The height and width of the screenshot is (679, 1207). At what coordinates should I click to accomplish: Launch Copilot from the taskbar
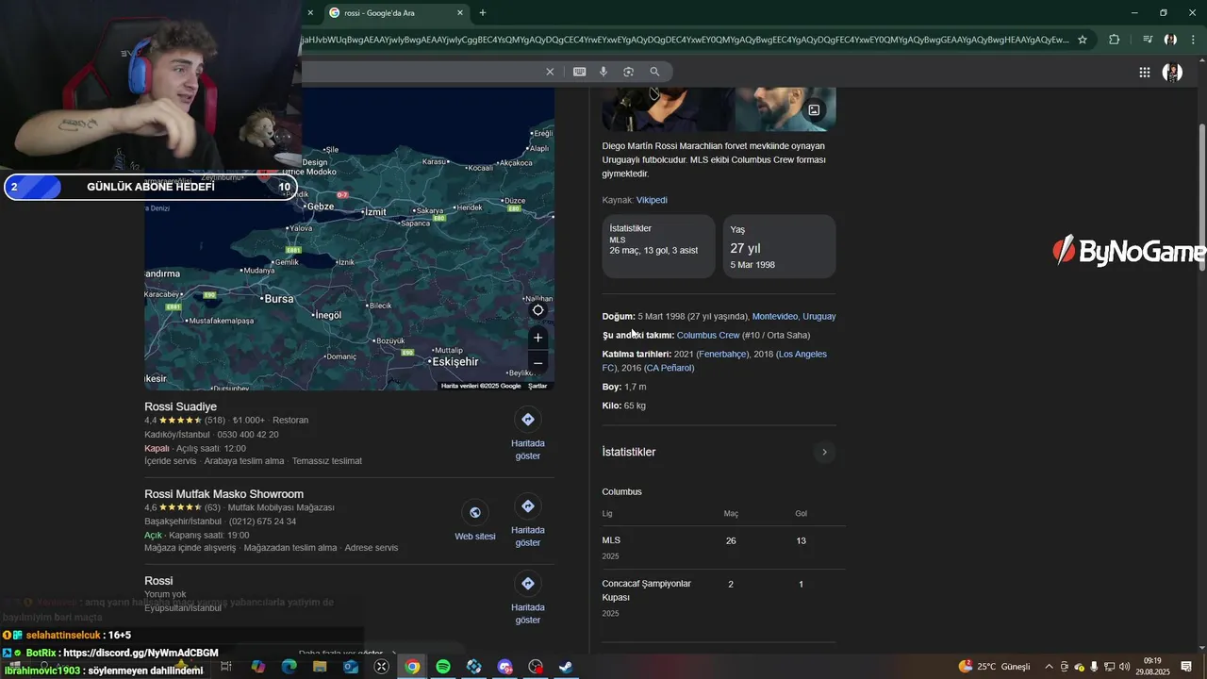[257, 667]
